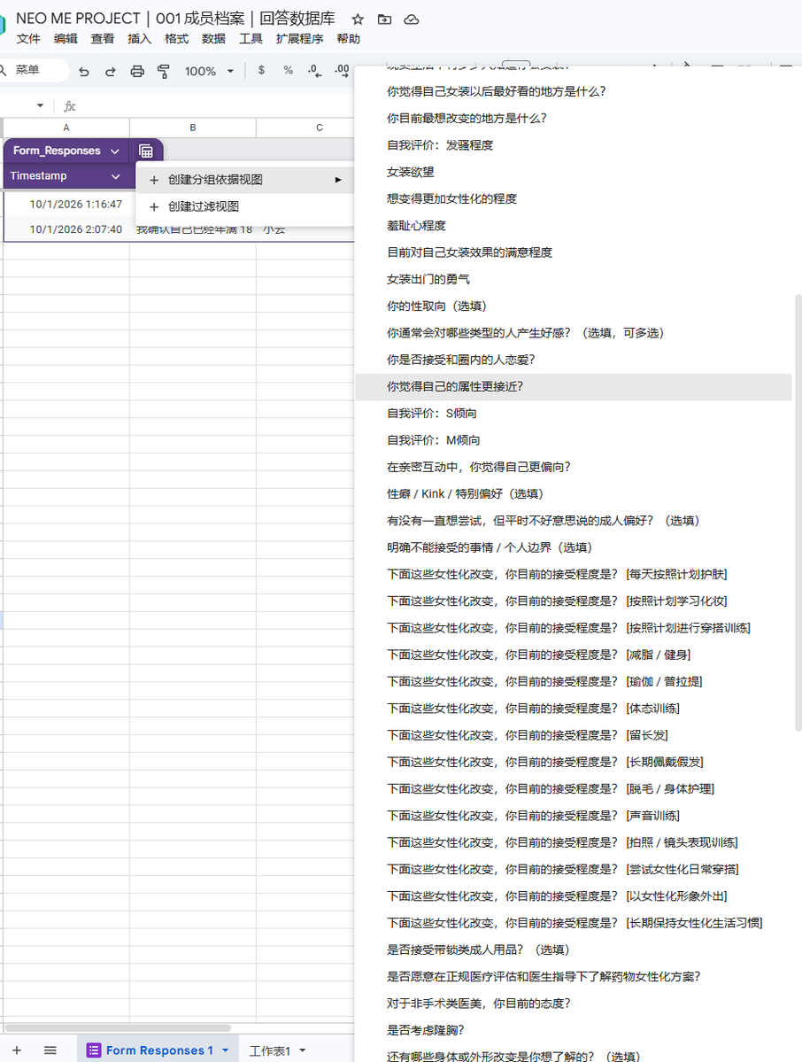Click the table calculator icon beside Form_Responses
802x1062 pixels.
[145, 151]
